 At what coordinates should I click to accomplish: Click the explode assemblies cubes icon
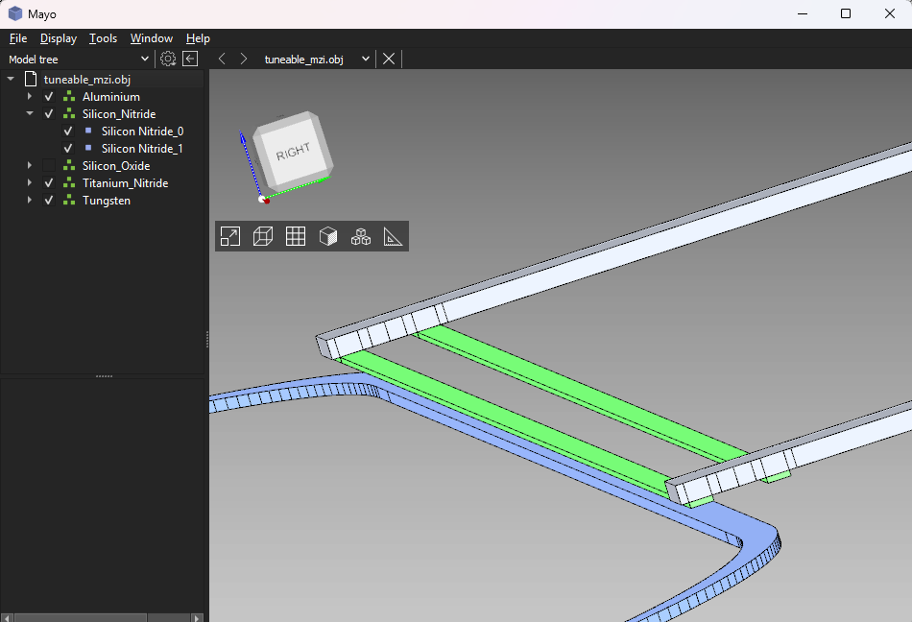[361, 236]
